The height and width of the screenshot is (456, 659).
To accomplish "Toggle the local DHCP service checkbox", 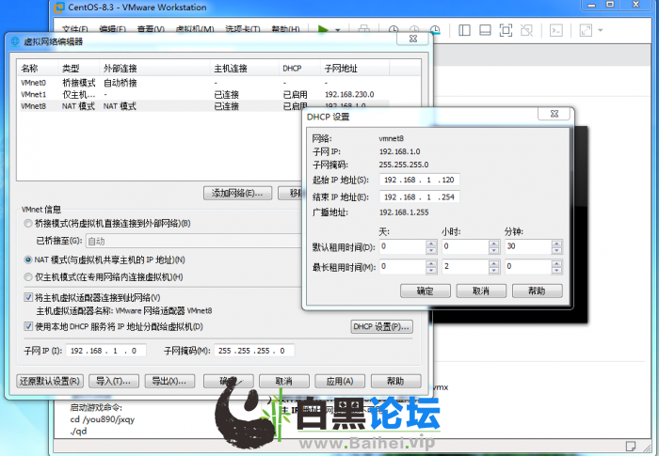I will point(28,326).
